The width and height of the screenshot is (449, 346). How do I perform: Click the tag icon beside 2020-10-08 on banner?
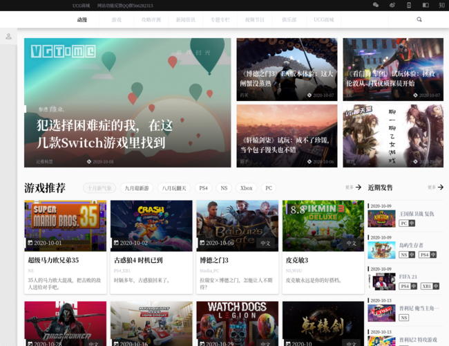pyautogui.click(x=89, y=161)
